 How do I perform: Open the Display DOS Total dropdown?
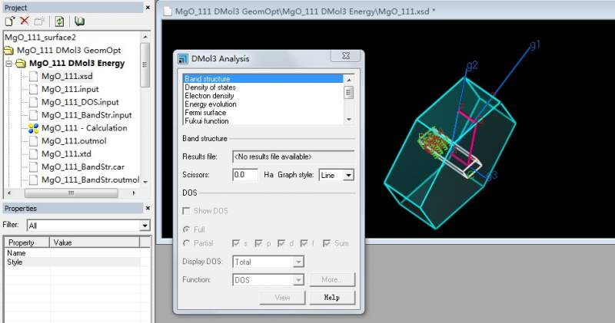[298, 262]
